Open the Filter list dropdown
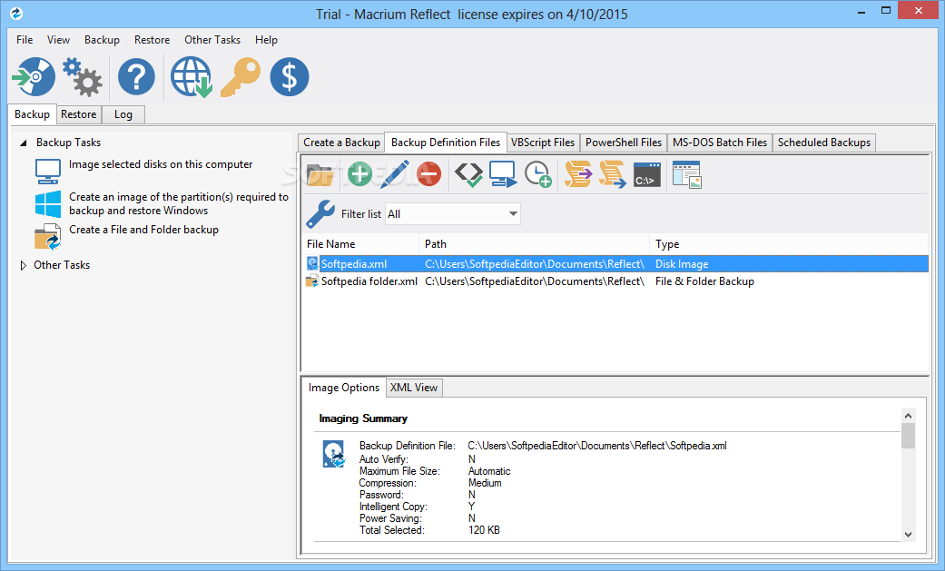The width and height of the screenshot is (945, 571). click(x=453, y=214)
